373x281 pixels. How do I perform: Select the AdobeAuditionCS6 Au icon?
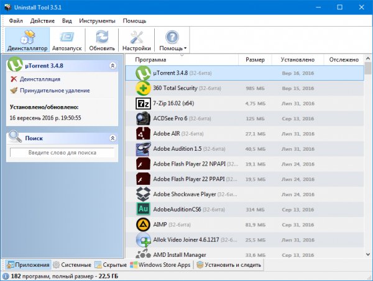[x=143, y=209]
